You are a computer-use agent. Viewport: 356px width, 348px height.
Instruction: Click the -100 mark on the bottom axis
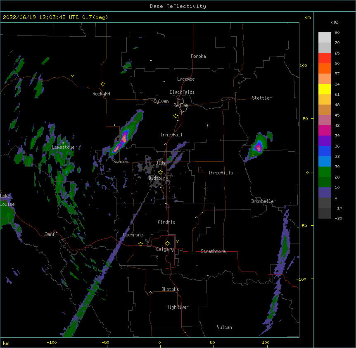(x=52, y=342)
